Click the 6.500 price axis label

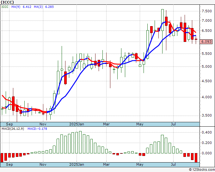tap(207, 31)
